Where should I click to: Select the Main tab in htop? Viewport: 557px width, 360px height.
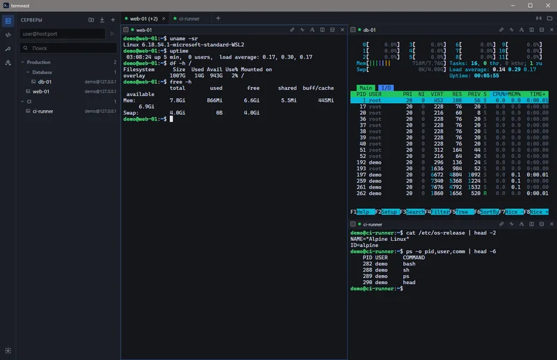click(366, 88)
